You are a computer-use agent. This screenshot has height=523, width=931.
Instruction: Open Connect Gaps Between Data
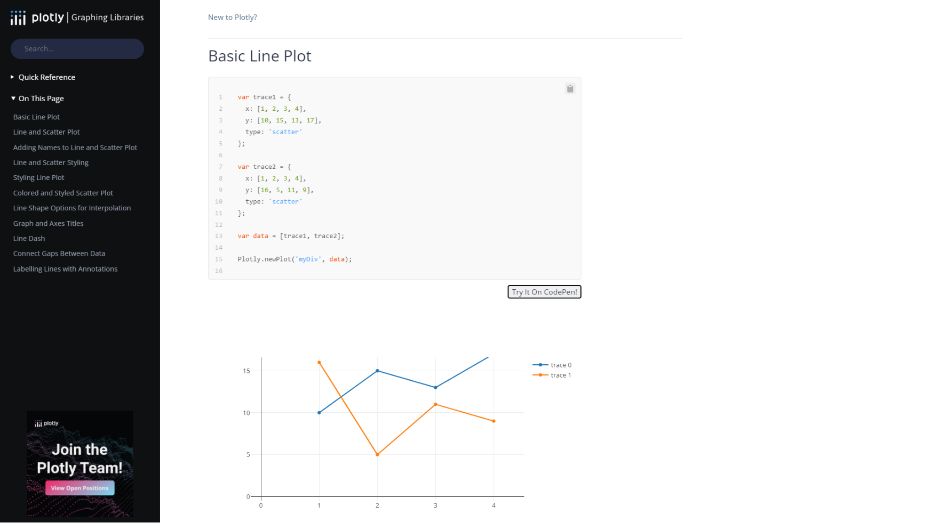pos(59,253)
